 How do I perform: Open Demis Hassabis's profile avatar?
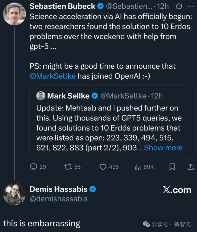pyautogui.click(x=14, y=194)
